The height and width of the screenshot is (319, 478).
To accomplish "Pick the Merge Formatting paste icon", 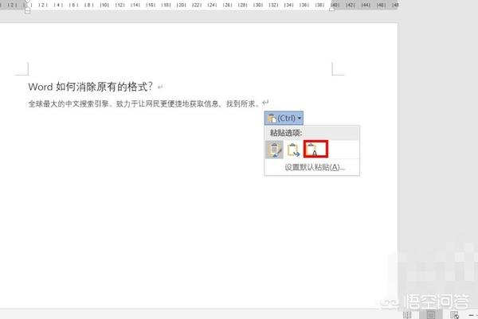I will pos(294,149).
